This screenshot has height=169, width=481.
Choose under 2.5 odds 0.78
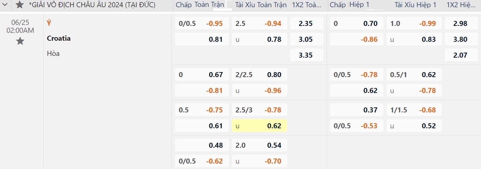click(x=259, y=39)
